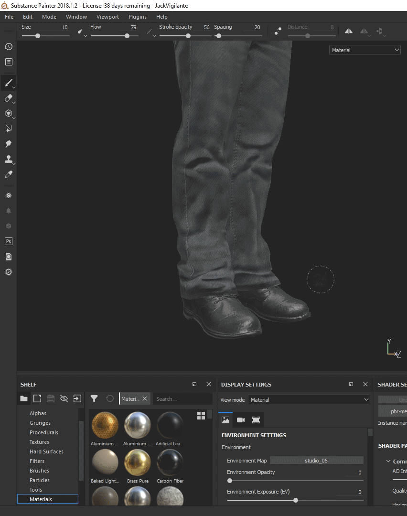Open the Plugins menu
Viewport: 407px width, 516px height.
coord(138,17)
